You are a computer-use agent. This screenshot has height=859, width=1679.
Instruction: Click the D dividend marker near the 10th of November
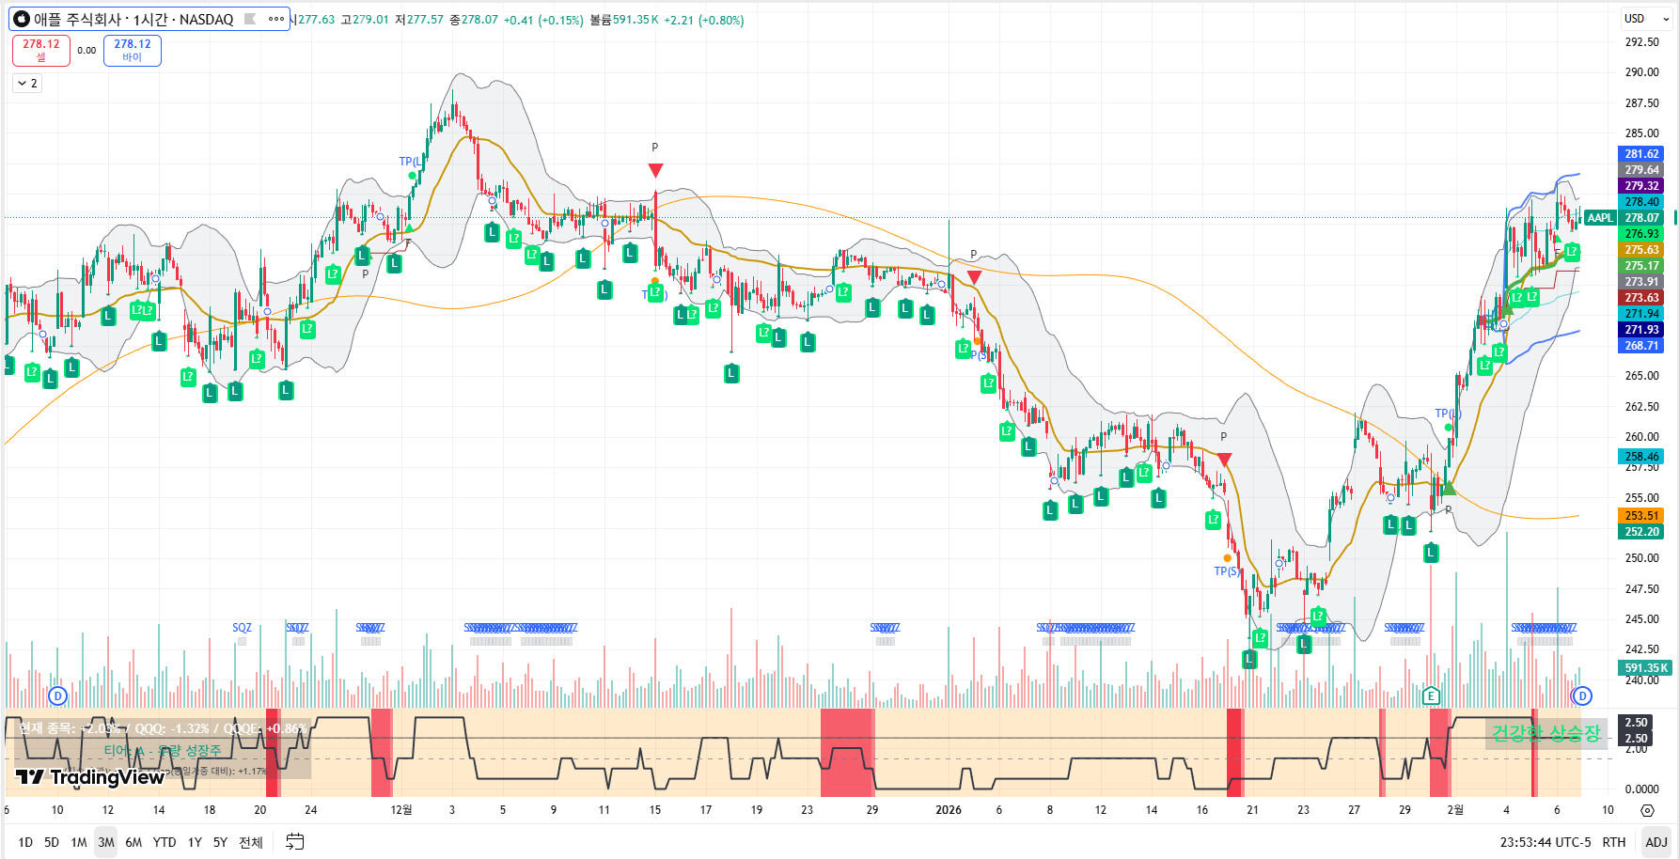click(58, 695)
